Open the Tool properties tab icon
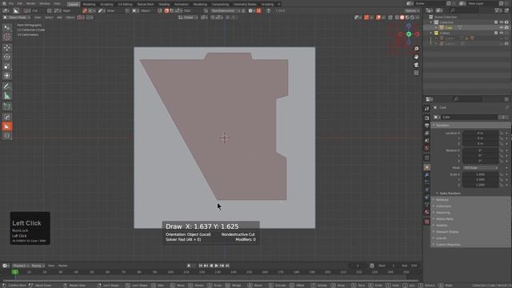 (x=426, y=109)
